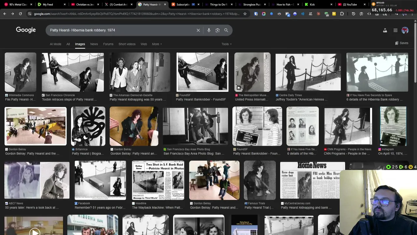Reload the current page
Image resolution: width=417 pixels, height=235 pixels.
coord(20,14)
